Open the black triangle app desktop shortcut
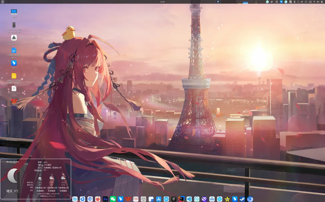The width and height of the screenshot is (325, 202). point(14,39)
